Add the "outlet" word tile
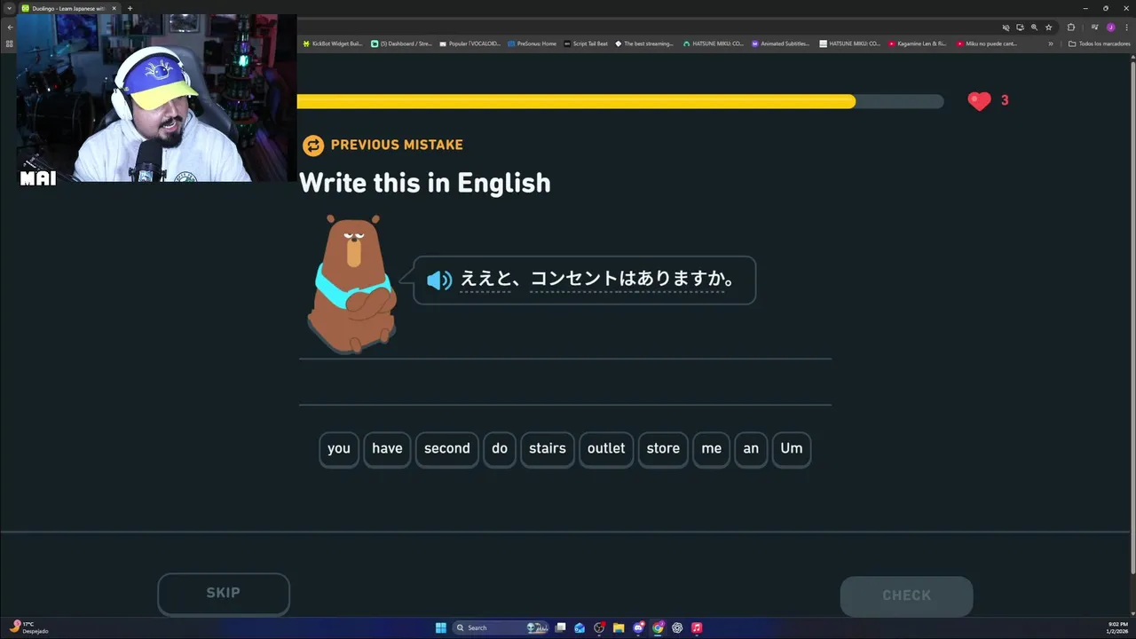 (x=606, y=449)
